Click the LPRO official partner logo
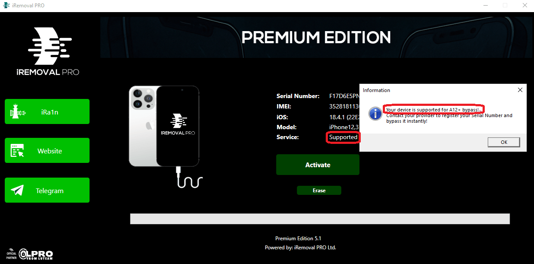The height and width of the screenshot is (264, 534). pos(30,254)
